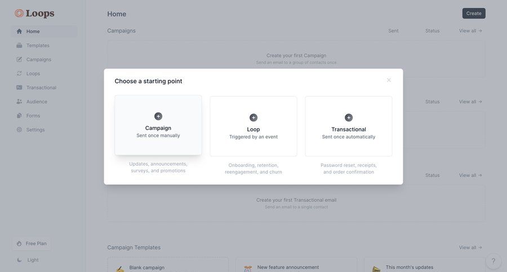Click the Transactional icon in sidebar

pyautogui.click(x=19, y=88)
